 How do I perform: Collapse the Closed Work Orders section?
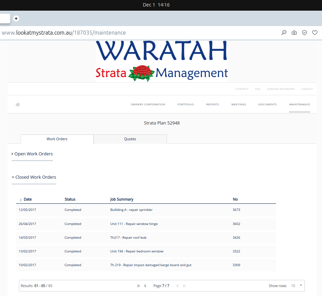[x=35, y=177]
